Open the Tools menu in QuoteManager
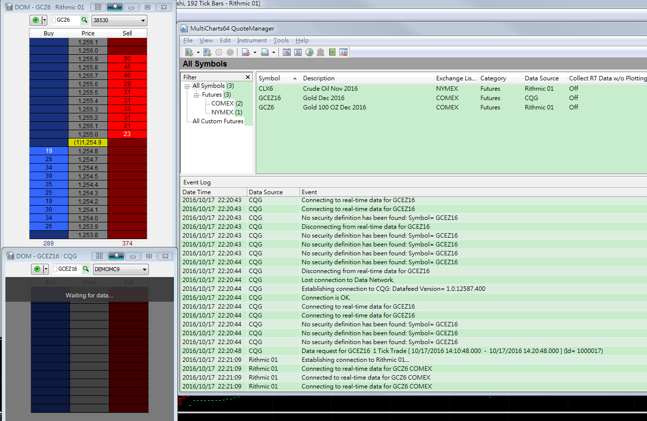 pyautogui.click(x=281, y=40)
